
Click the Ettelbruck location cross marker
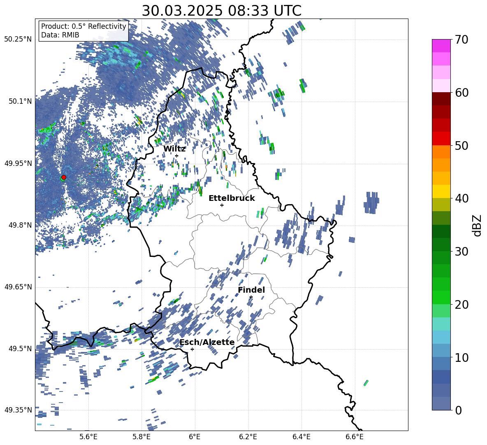(222, 205)
